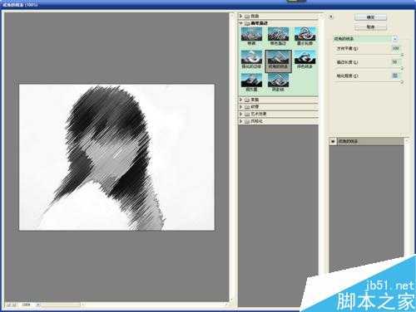Collapse the 画笔描边 category folder
Viewport: 416px width, 312px height.
coord(240,23)
